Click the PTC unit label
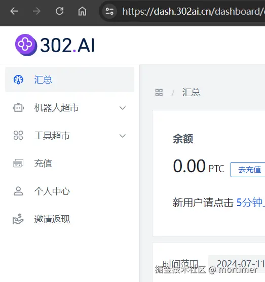265x282 pixels. [x=216, y=169]
